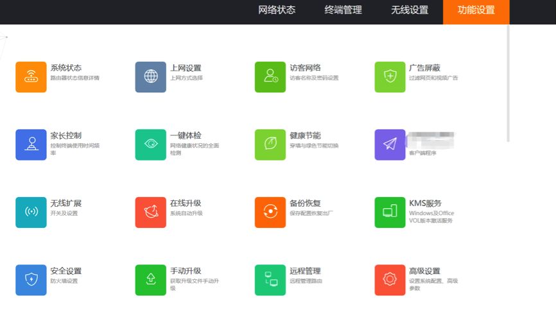This screenshot has width=556, height=312.
Task: Click the 远程管理路由 description
Action: (306, 281)
